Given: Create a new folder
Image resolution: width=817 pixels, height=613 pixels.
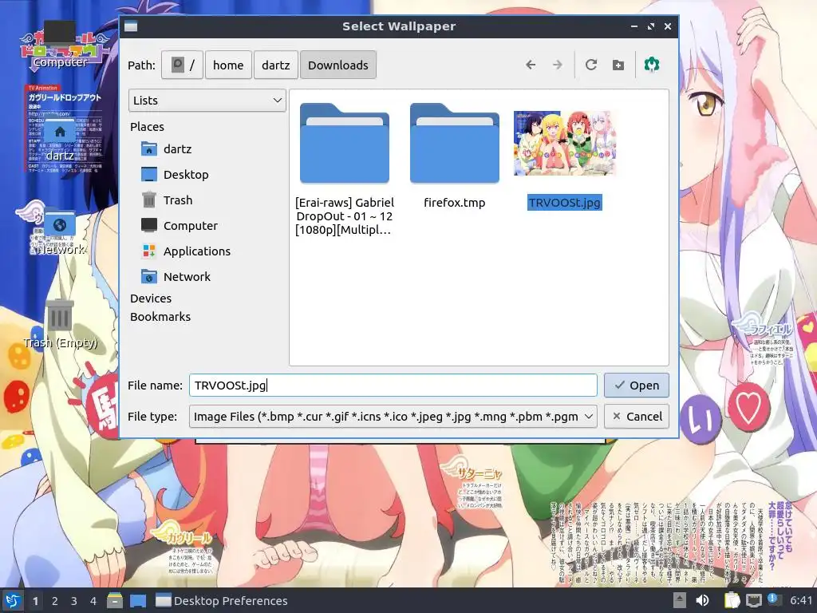Looking at the screenshot, I should pos(618,65).
